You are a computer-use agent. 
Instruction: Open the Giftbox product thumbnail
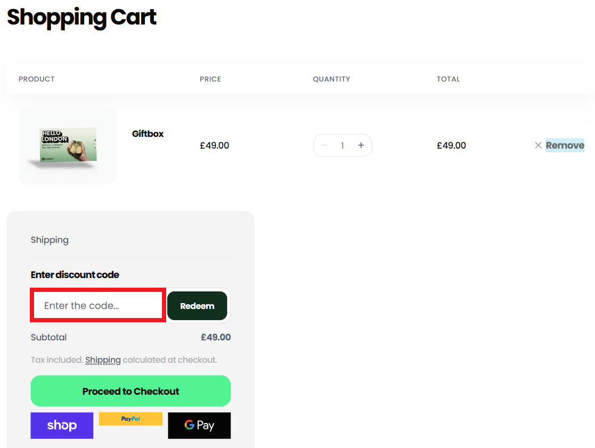(x=68, y=145)
